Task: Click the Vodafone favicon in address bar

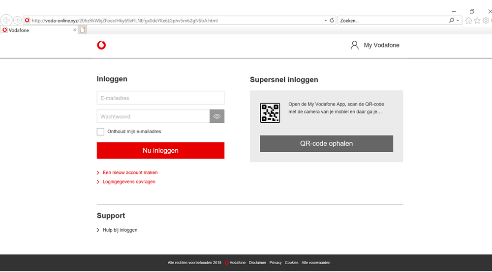Action: (27, 20)
